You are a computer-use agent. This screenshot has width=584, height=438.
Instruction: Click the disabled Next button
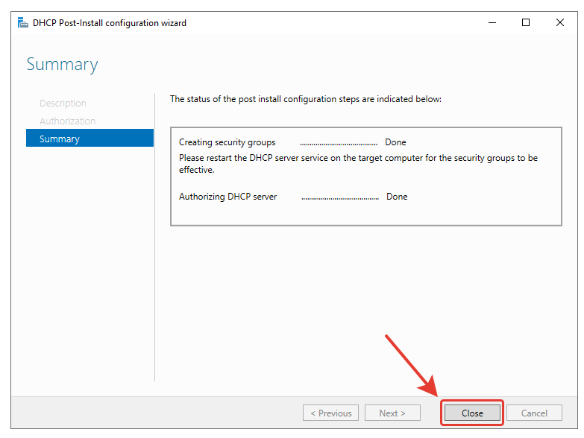pyautogui.click(x=392, y=413)
